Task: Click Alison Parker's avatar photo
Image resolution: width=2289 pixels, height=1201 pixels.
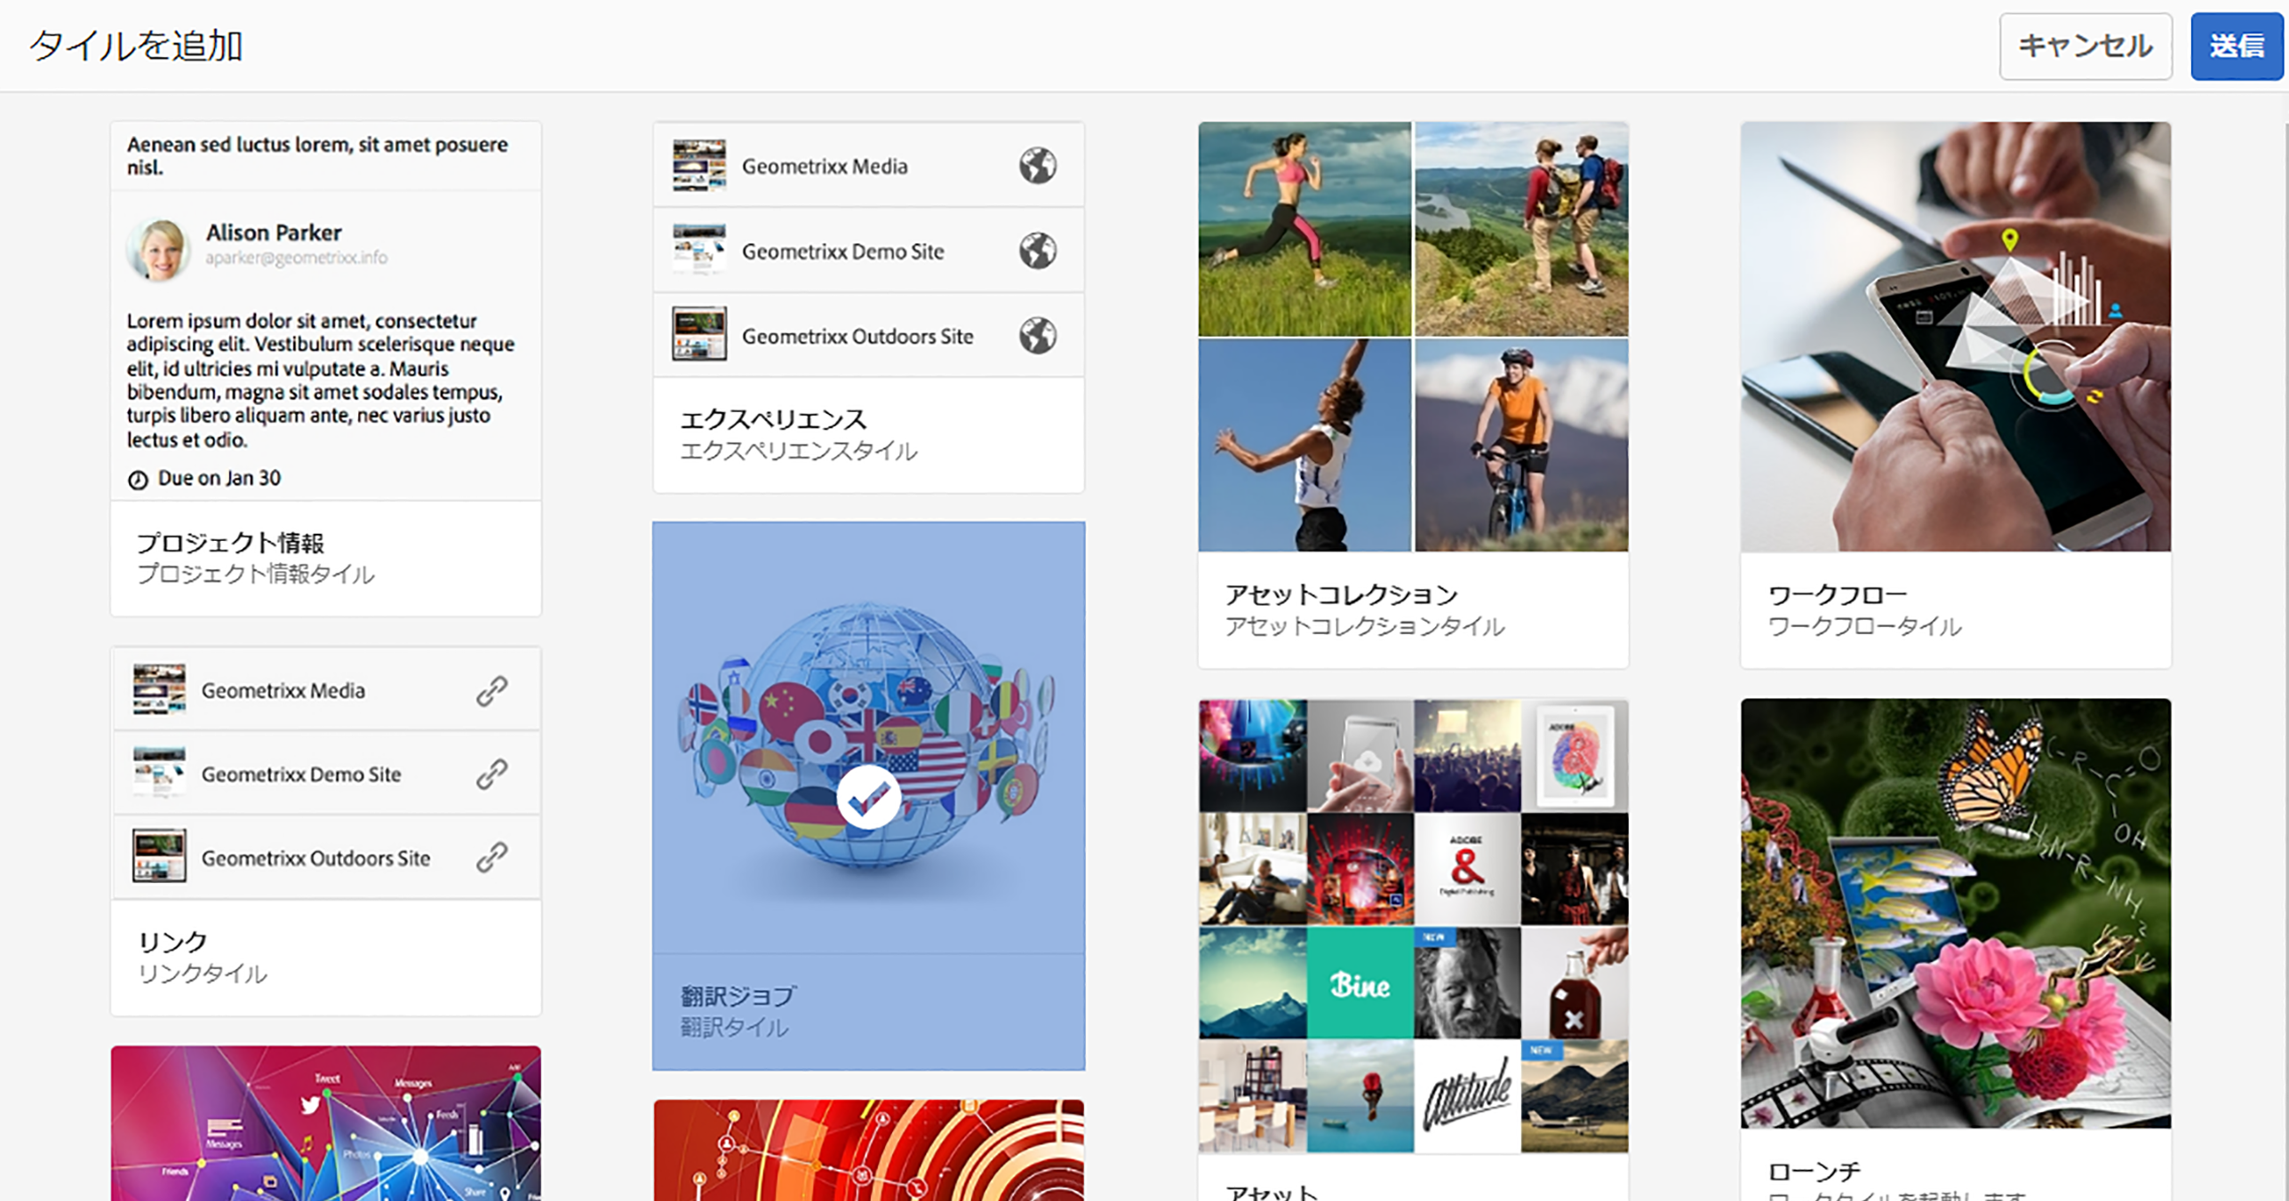Action: pos(159,250)
